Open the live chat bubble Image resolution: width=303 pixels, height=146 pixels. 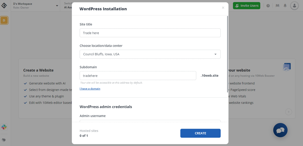(x=280, y=130)
